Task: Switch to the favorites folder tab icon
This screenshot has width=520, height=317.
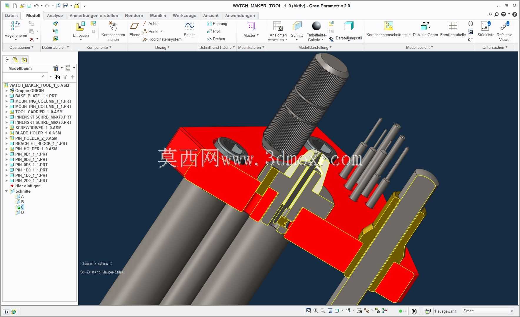Action: (24, 60)
